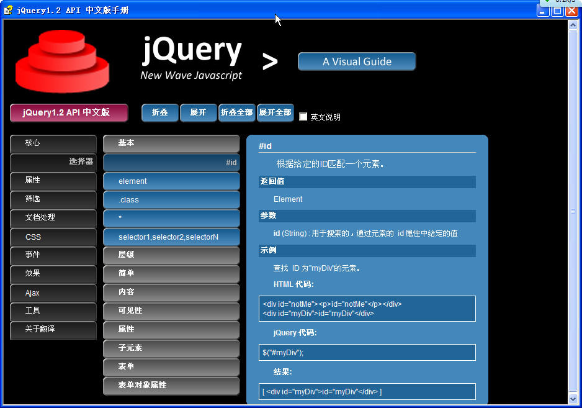582x408 pixels.
Task: Open the 关于翻译 menu item
Action: click(x=53, y=330)
